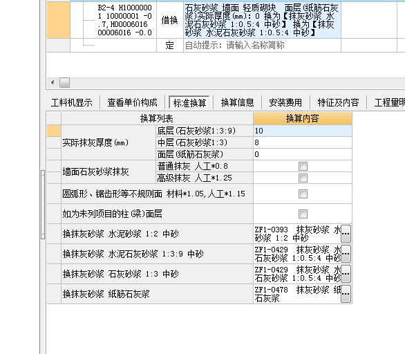Edit 面层(纸筋石灰浆) thickness value 0
The height and width of the screenshot is (354, 405).
coord(303,154)
